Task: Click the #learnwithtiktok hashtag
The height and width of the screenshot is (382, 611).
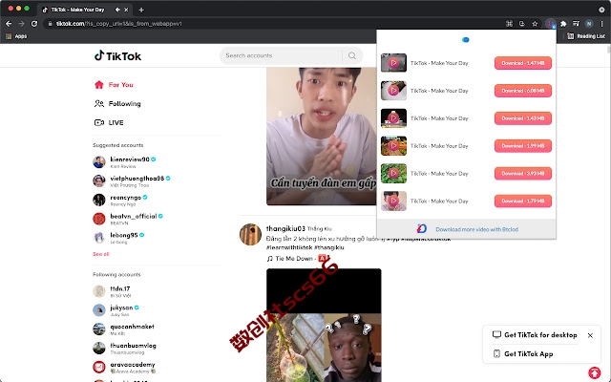Action: [x=289, y=247]
